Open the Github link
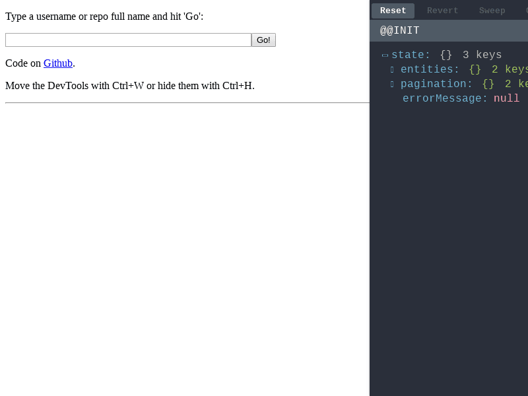528x396 pixels. 58,63
